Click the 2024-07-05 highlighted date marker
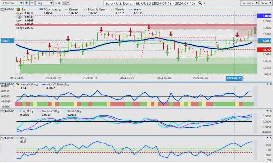 pos(234,78)
